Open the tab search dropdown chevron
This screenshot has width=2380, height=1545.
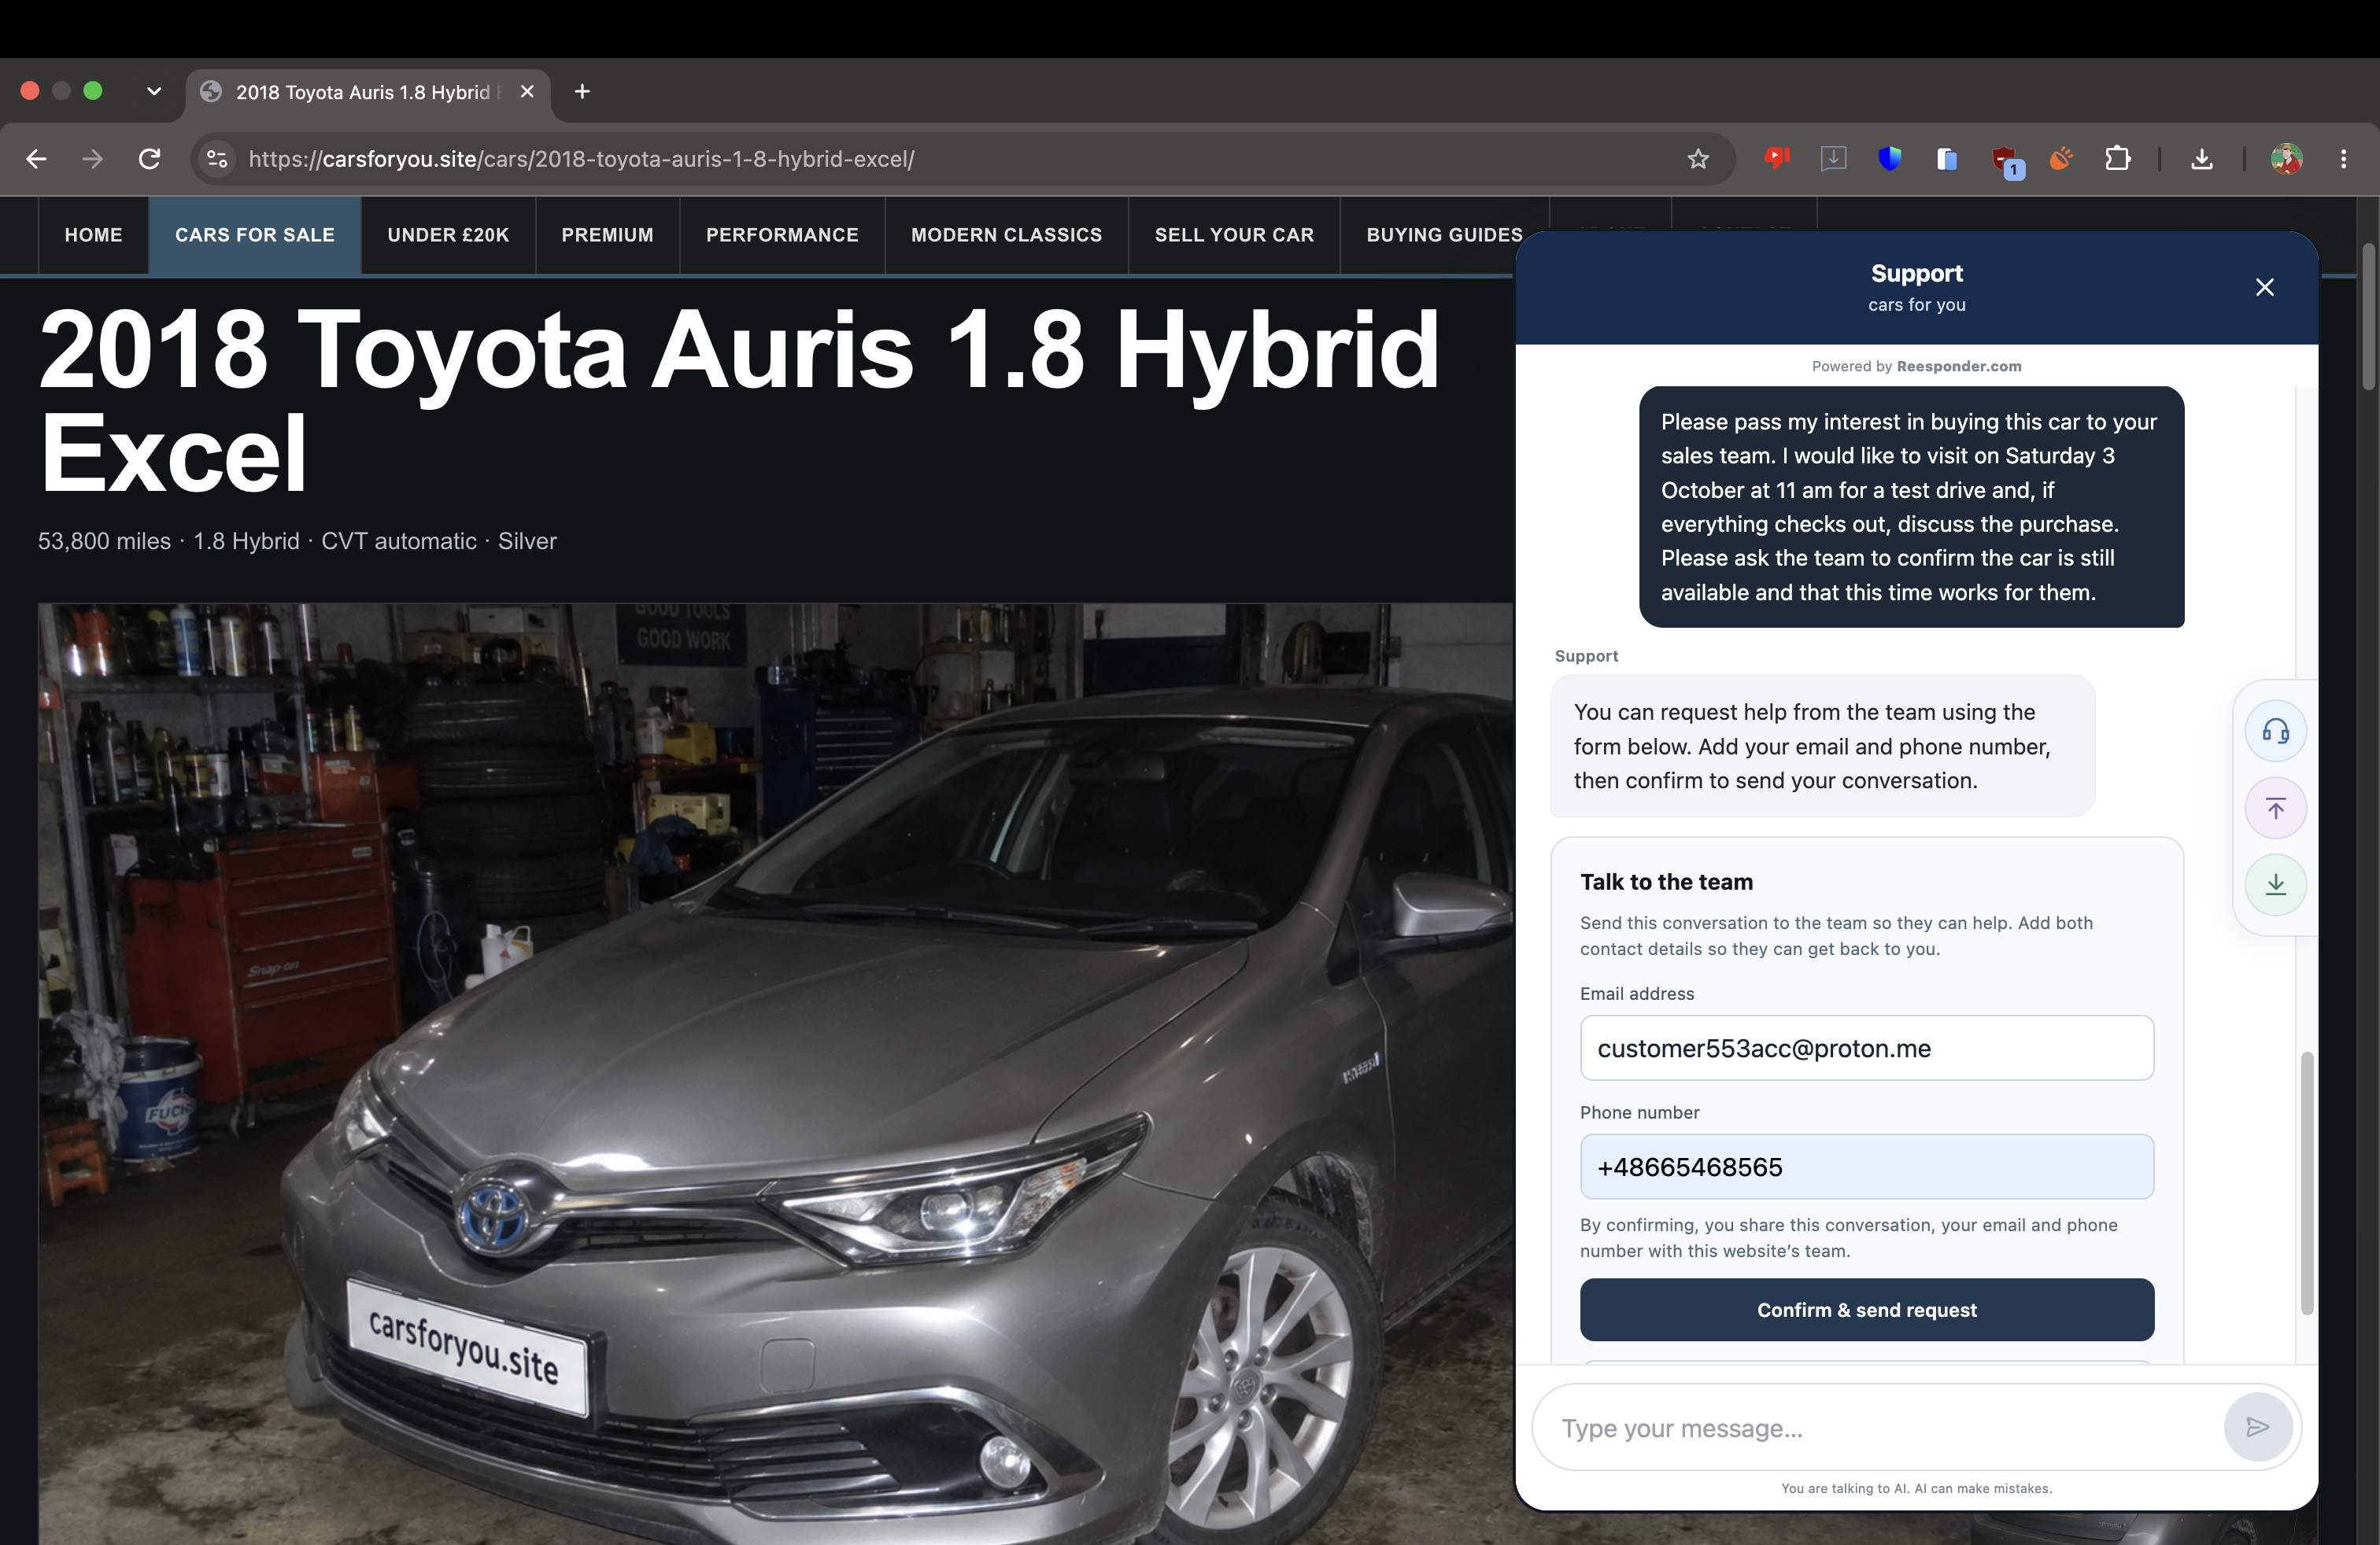pyautogui.click(x=154, y=91)
